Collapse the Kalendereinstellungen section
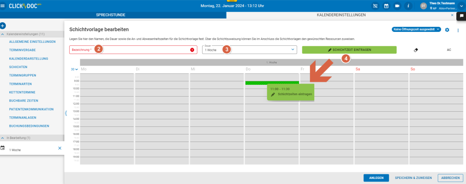466x184 pixels. click(3, 34)
